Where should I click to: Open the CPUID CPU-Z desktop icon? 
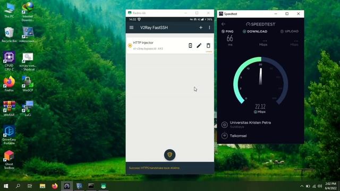click(9, 61)
